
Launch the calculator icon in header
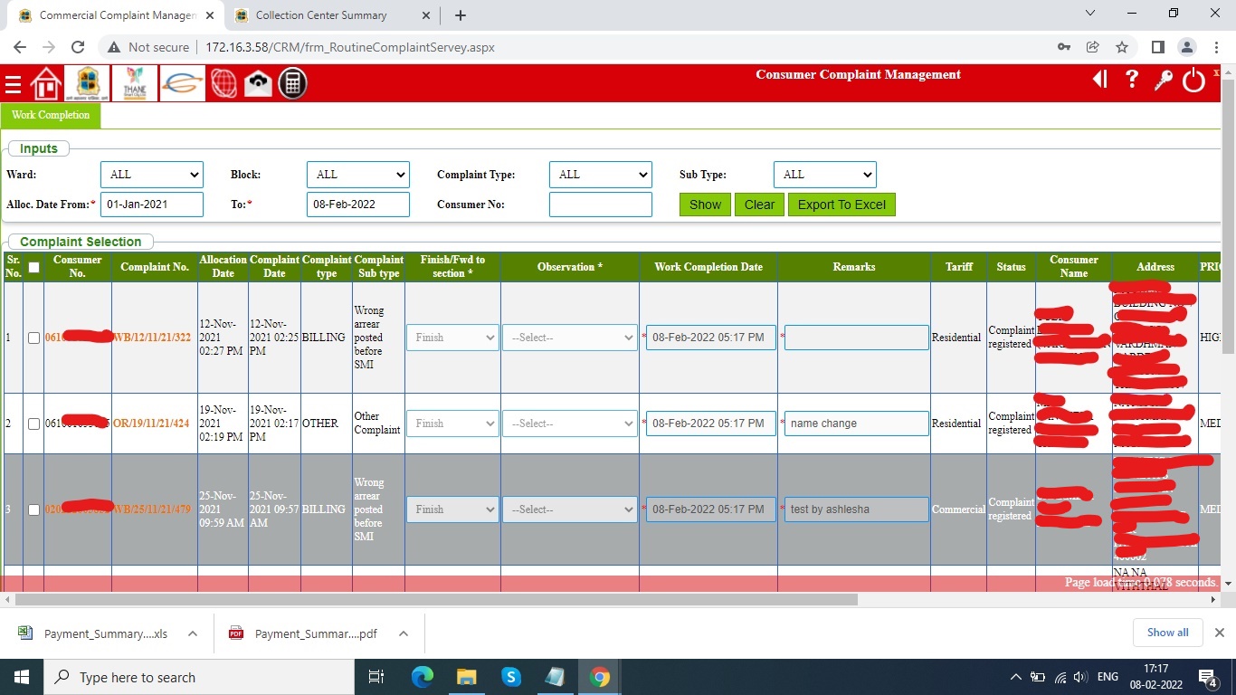291,83
